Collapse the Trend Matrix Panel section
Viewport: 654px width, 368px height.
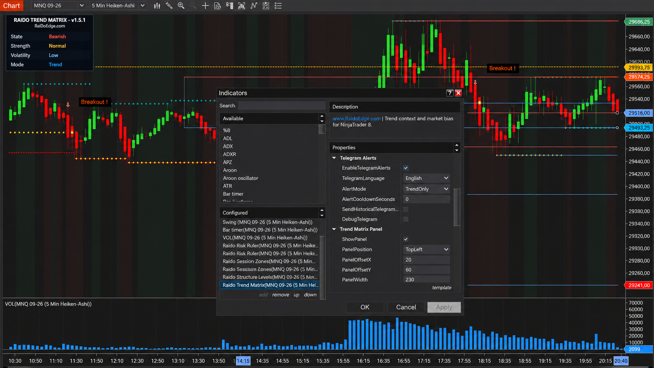(x=334, y=229)
